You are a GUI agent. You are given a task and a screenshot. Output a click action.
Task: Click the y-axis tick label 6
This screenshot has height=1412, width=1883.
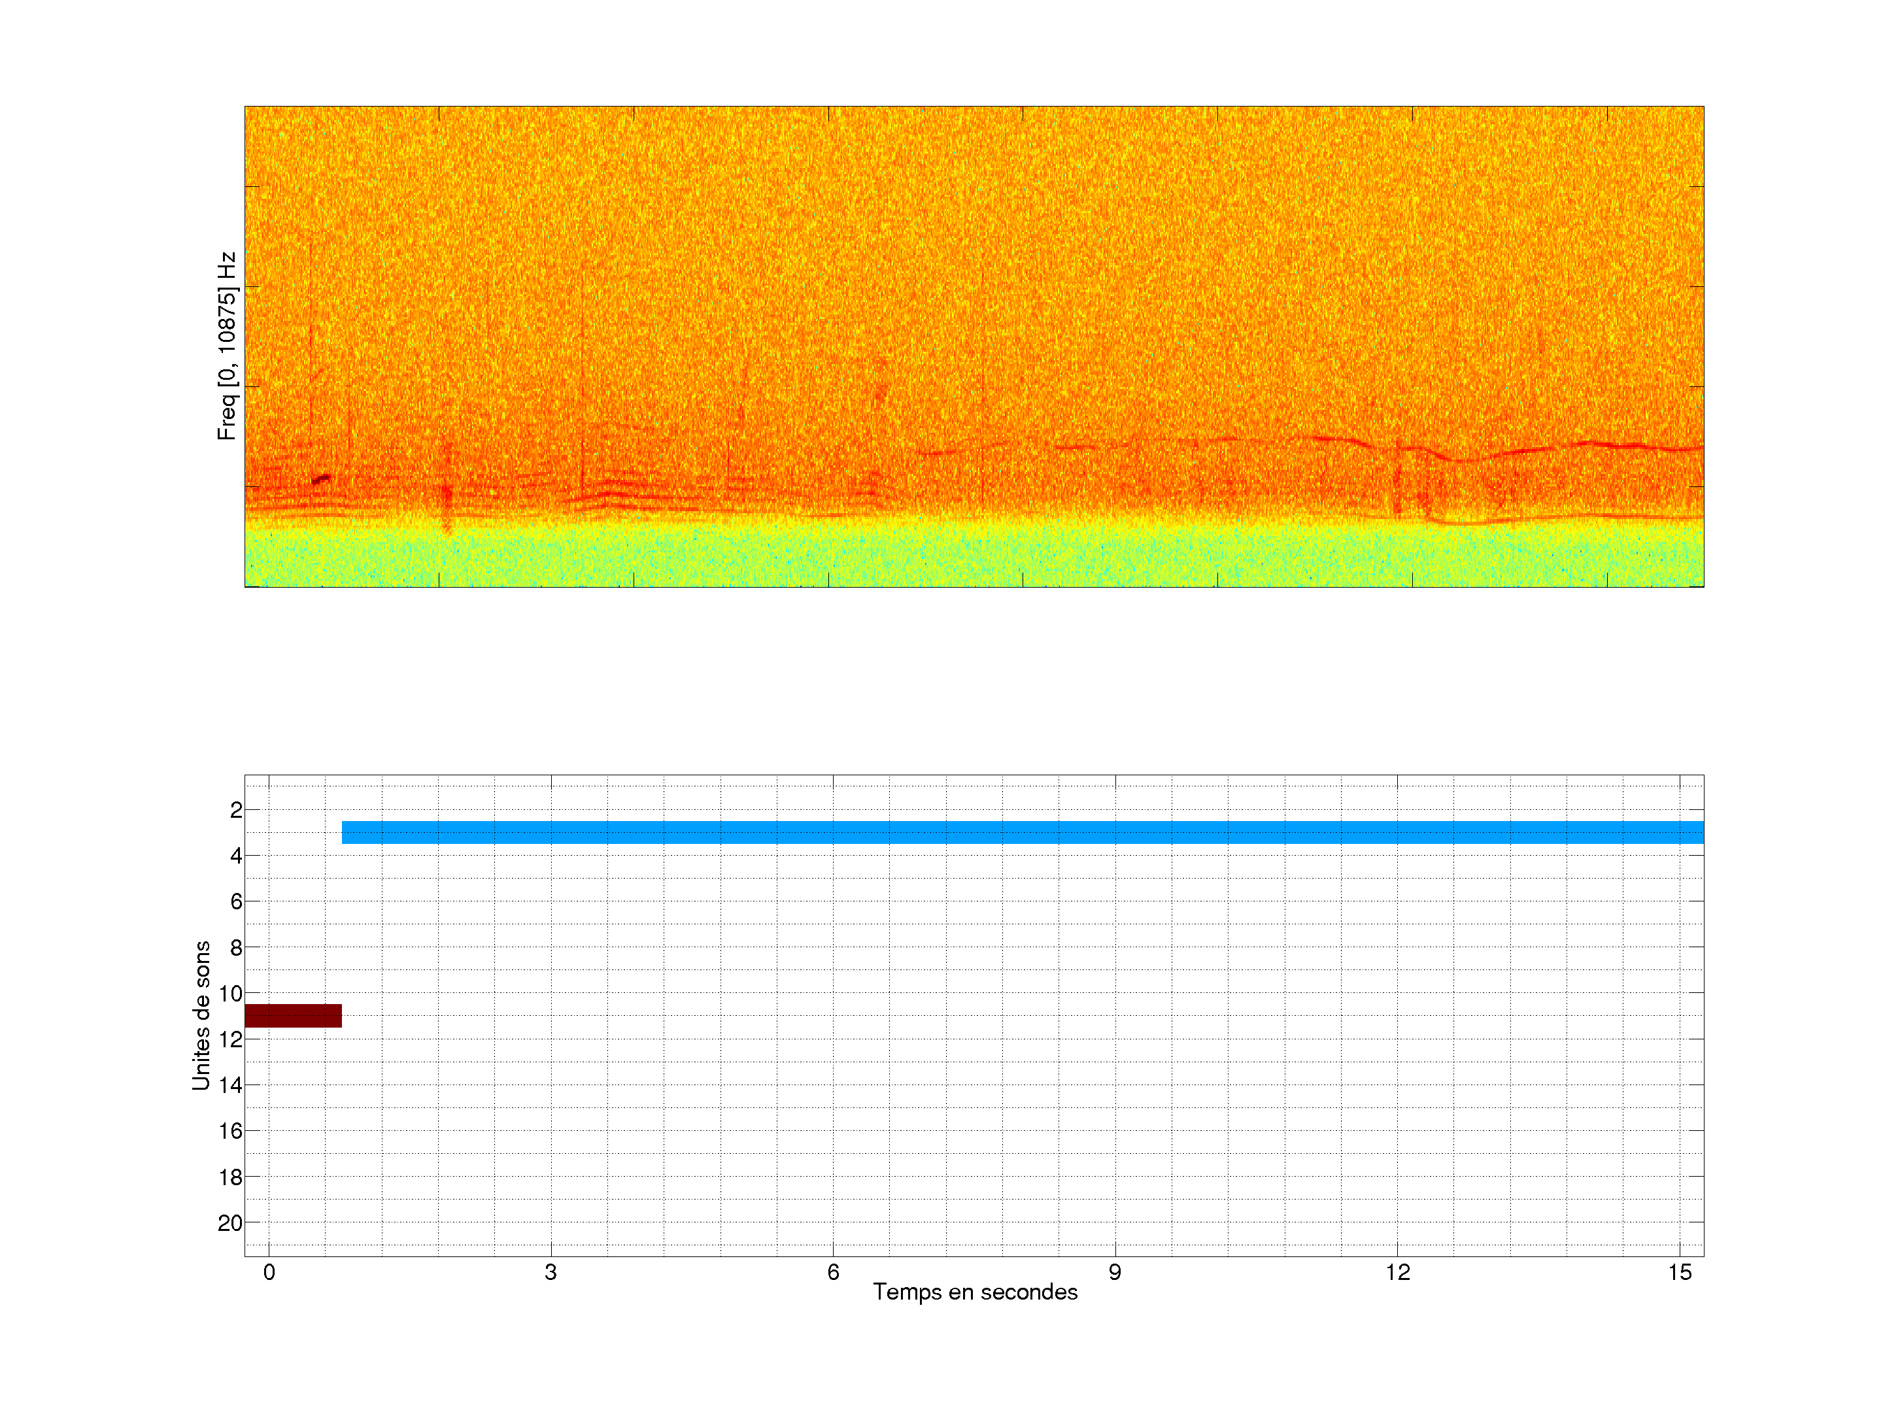coord(236,901)
